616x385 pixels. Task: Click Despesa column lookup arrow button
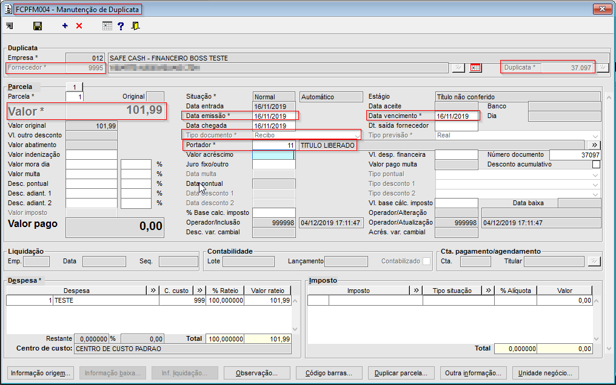[153, 291]
